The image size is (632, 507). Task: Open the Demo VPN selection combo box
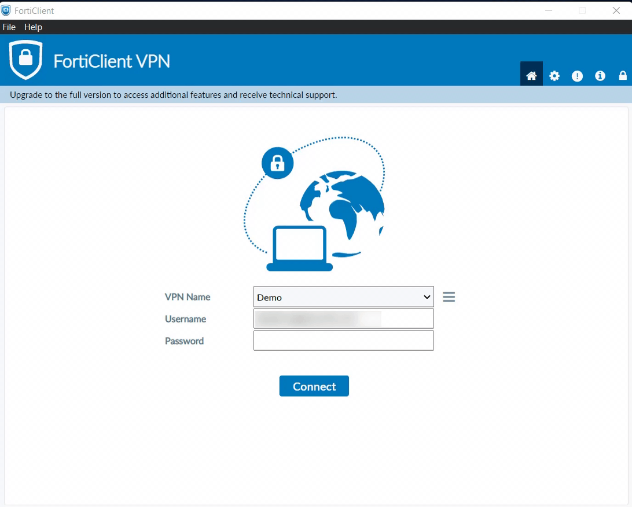point(341,296)
